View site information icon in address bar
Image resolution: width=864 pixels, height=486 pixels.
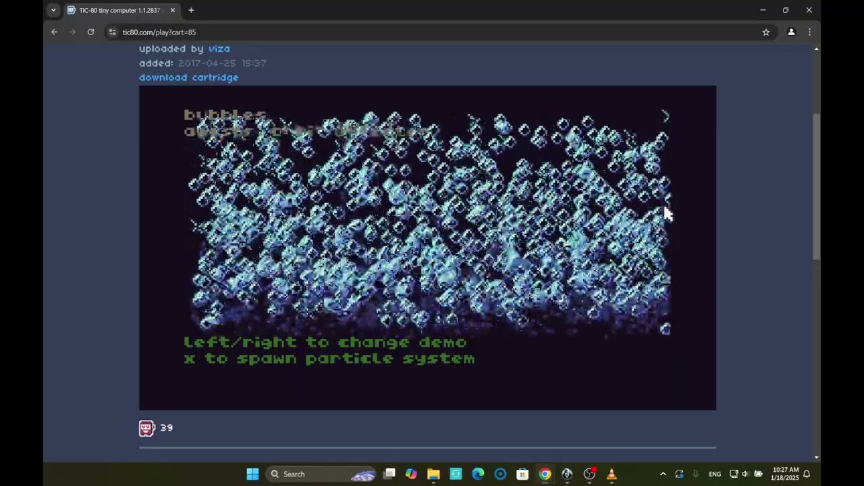113,32
